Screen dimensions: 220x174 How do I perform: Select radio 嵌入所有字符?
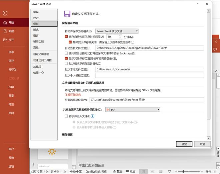74,127
